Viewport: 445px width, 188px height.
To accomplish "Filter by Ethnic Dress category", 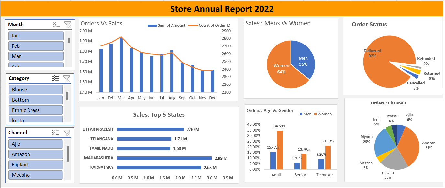I will [36, 110].
